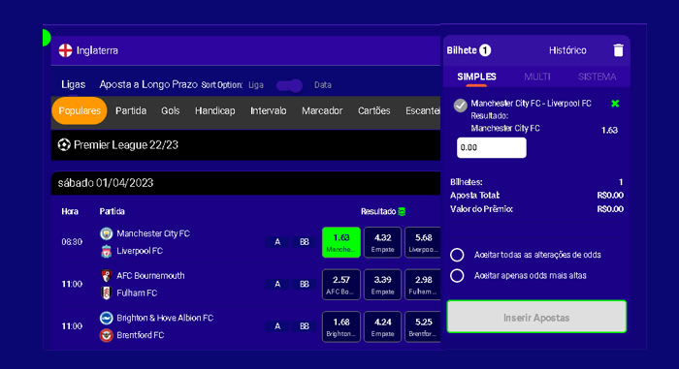Switch to the SIMPLES bet tab
Viewport: 679px width, 369px height.
point(476,77)
